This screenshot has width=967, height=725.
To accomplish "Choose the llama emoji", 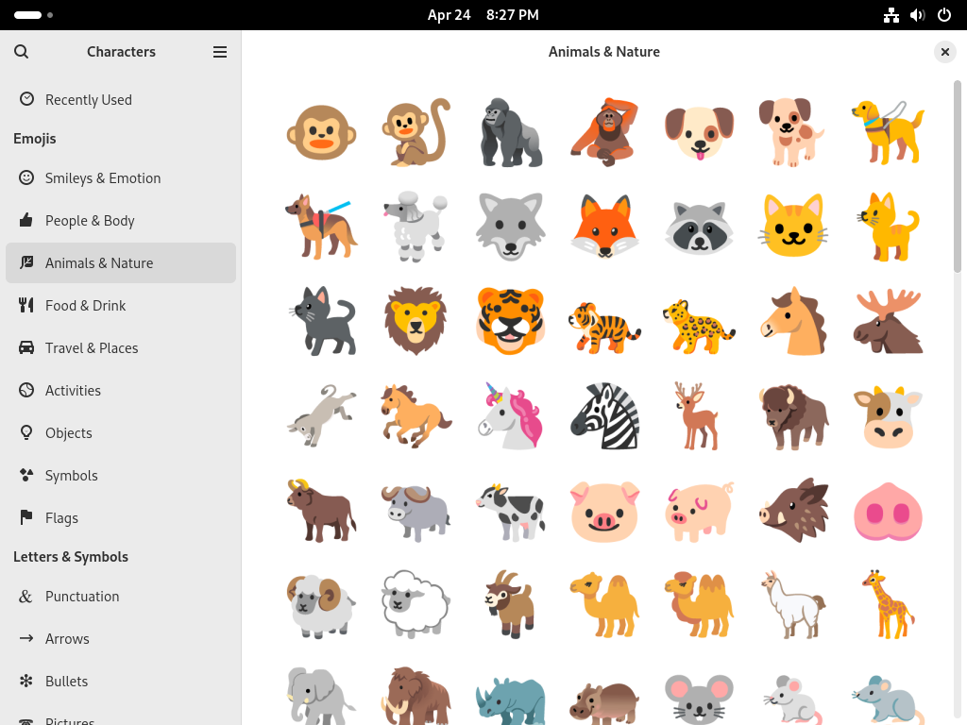I will point(793,605).
